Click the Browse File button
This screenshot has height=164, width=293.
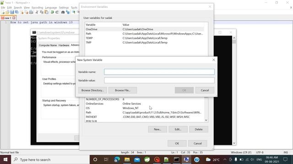coord(123,90)
